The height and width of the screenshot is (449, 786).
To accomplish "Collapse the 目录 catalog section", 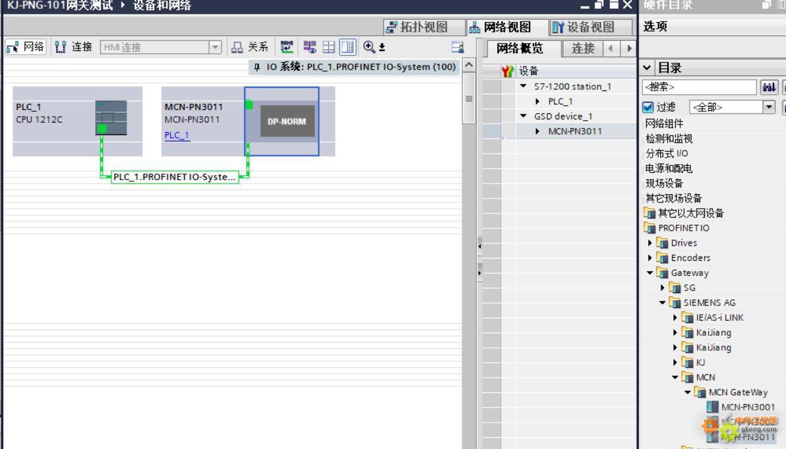I will pos(648,68).
